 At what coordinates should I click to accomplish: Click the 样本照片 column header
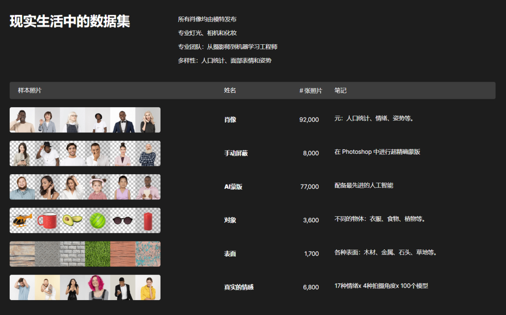pyautogui.click(x=30, y=90)
